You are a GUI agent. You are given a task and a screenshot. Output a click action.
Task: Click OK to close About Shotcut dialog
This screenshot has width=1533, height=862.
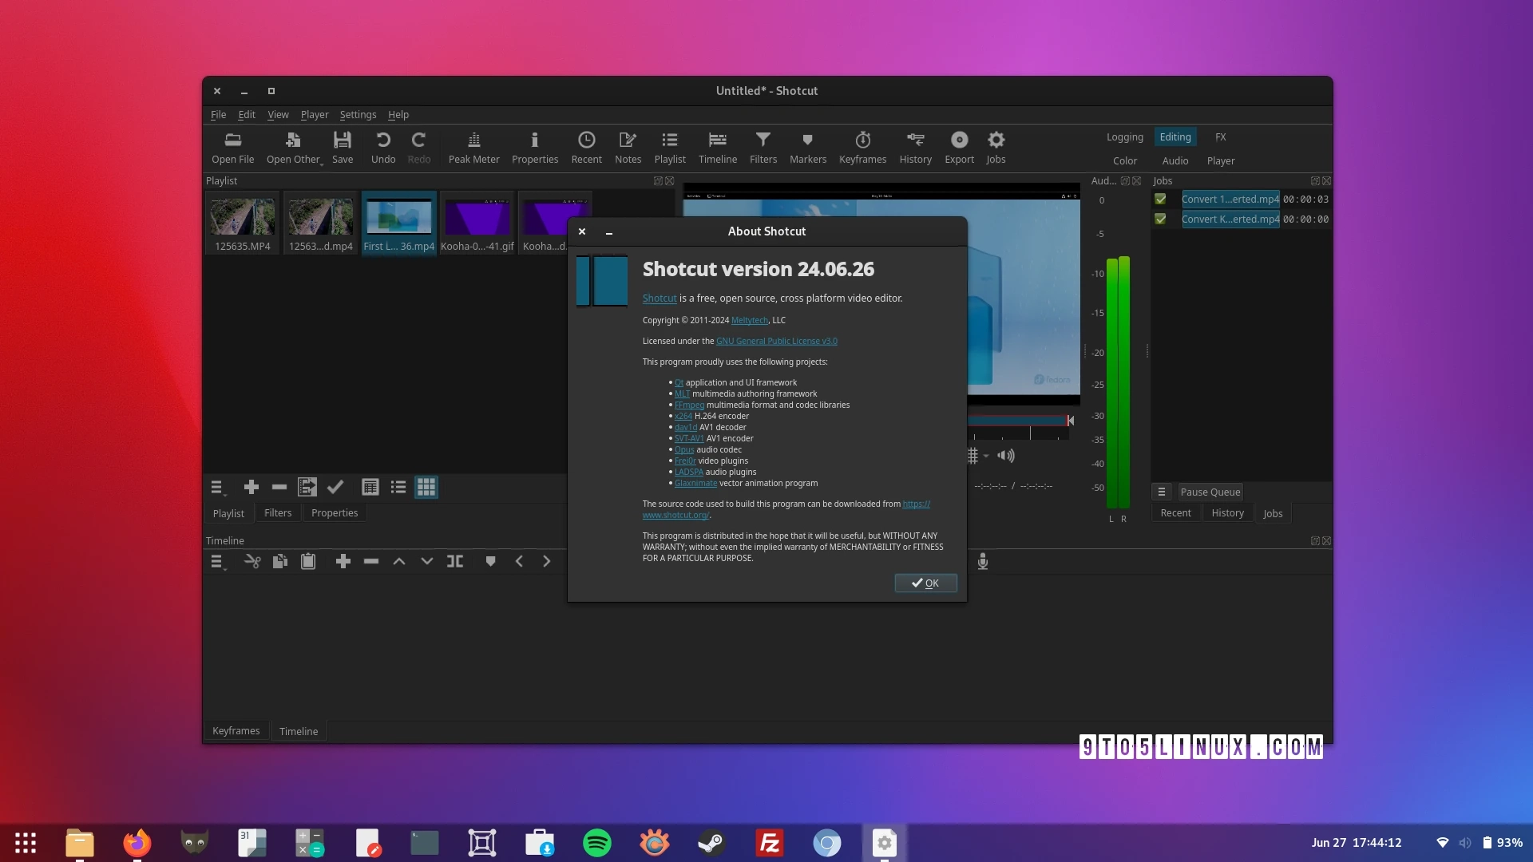[x=925, y=583]
